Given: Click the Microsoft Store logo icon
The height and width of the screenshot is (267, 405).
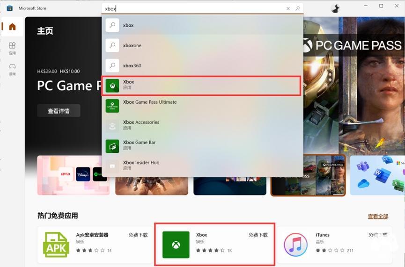Looking at the screenshot, I should [x=9, y=8].
